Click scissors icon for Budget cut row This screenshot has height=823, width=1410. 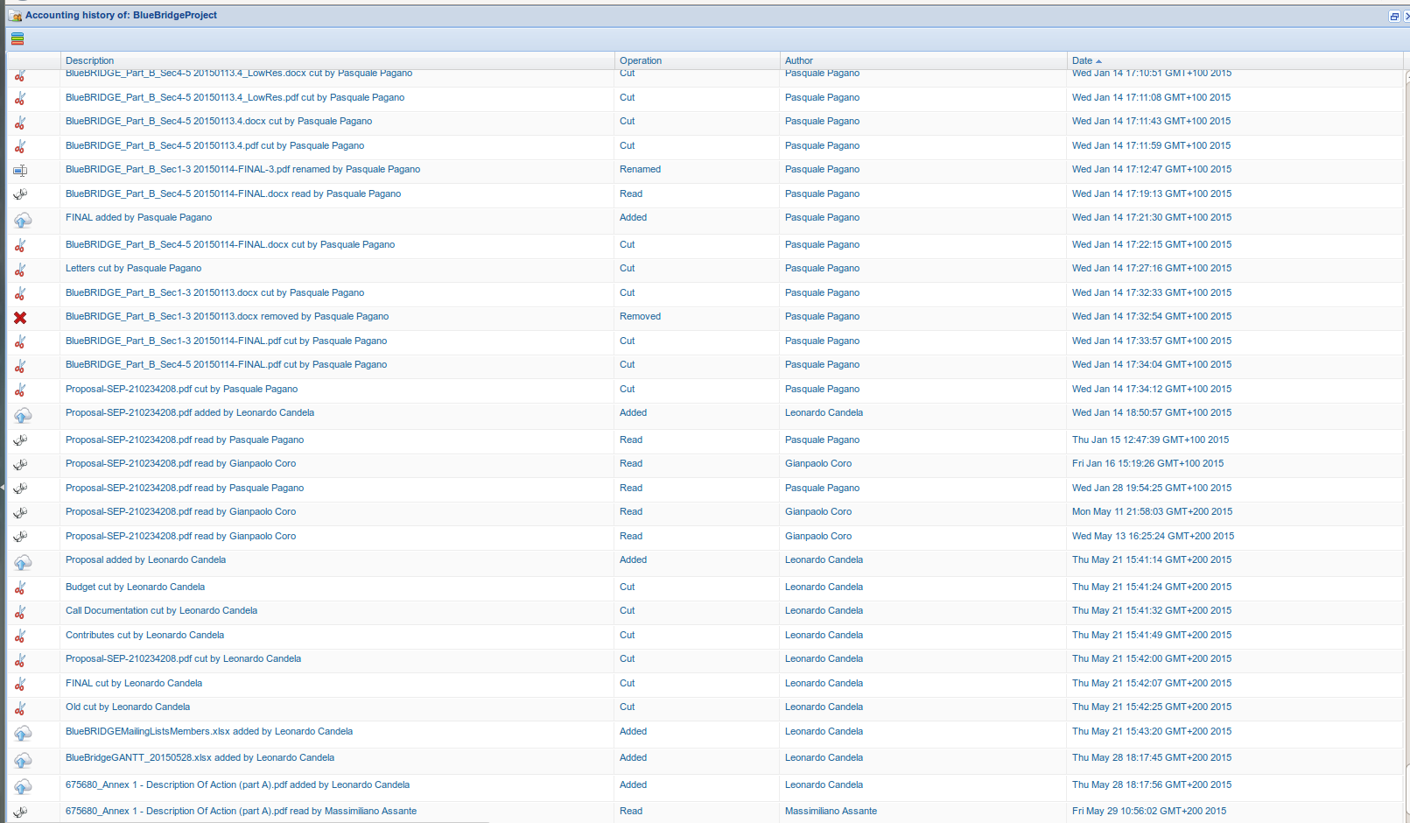pos(20,588)
